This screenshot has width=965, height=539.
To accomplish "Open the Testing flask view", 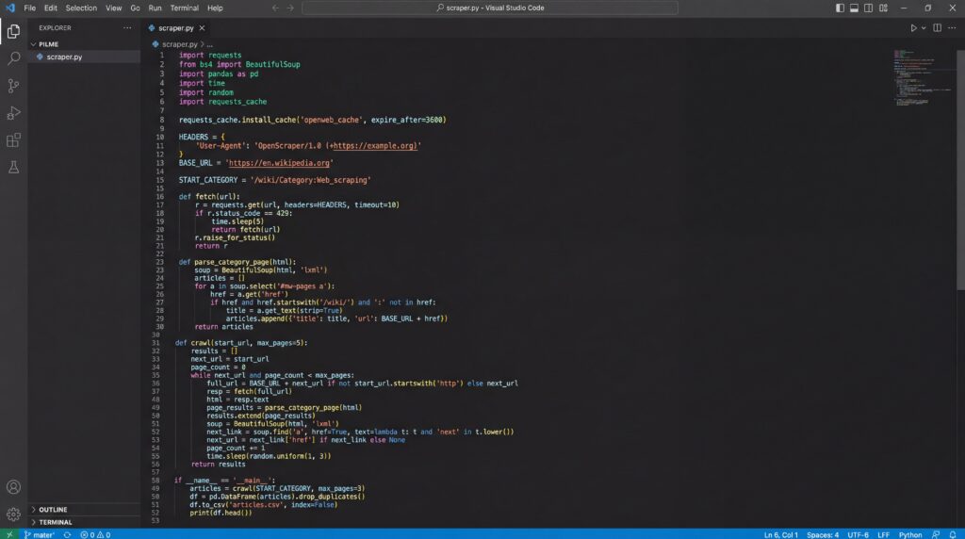I will click(13, 168).
